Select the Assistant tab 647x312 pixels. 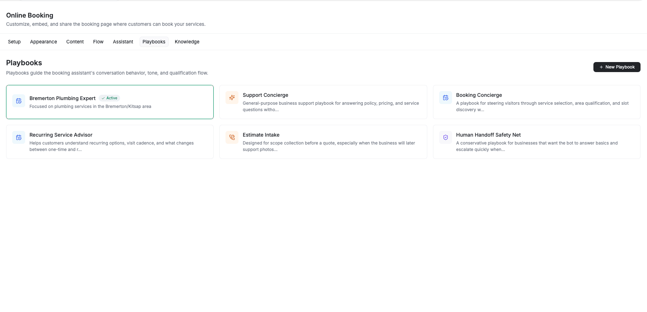coord(123,42)
